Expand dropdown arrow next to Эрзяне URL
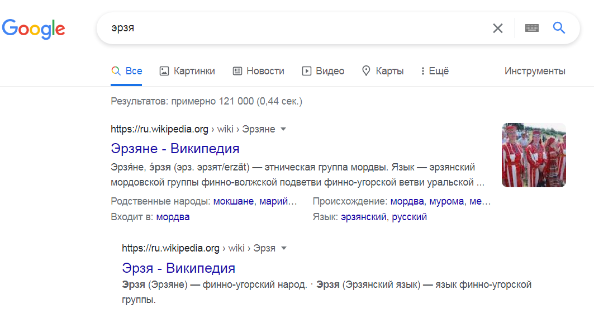The image size is (594, 332). click(x=283, y=129)
